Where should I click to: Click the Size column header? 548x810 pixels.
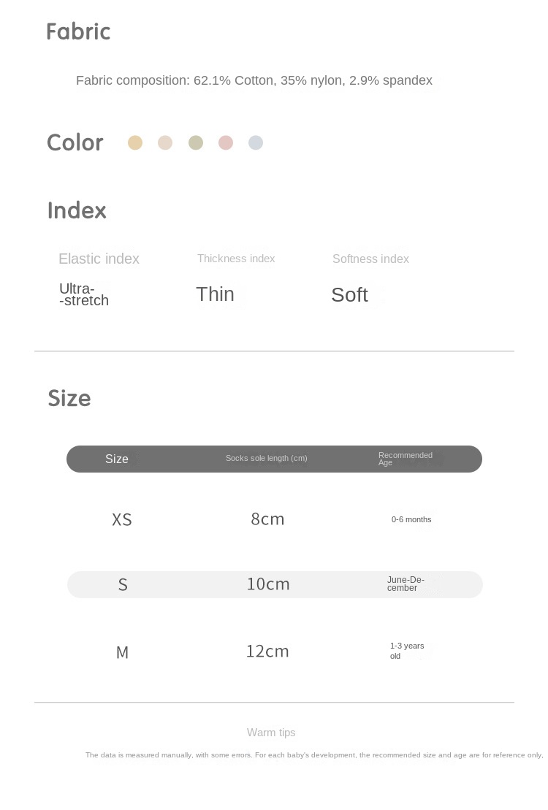[117, 459]
